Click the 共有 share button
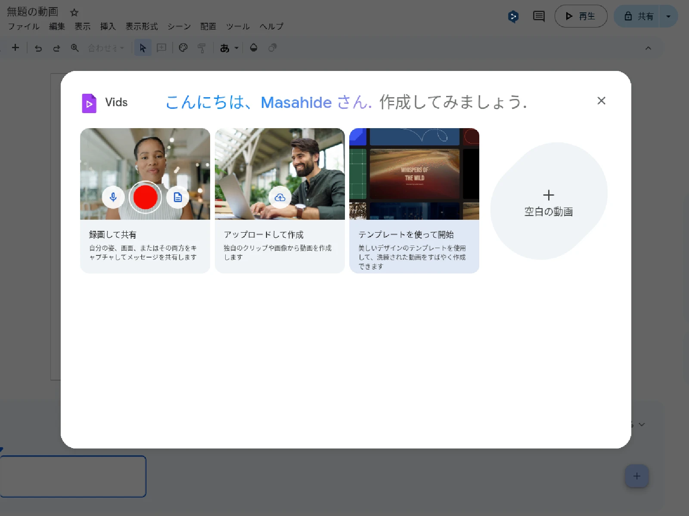 click(636, 16)
